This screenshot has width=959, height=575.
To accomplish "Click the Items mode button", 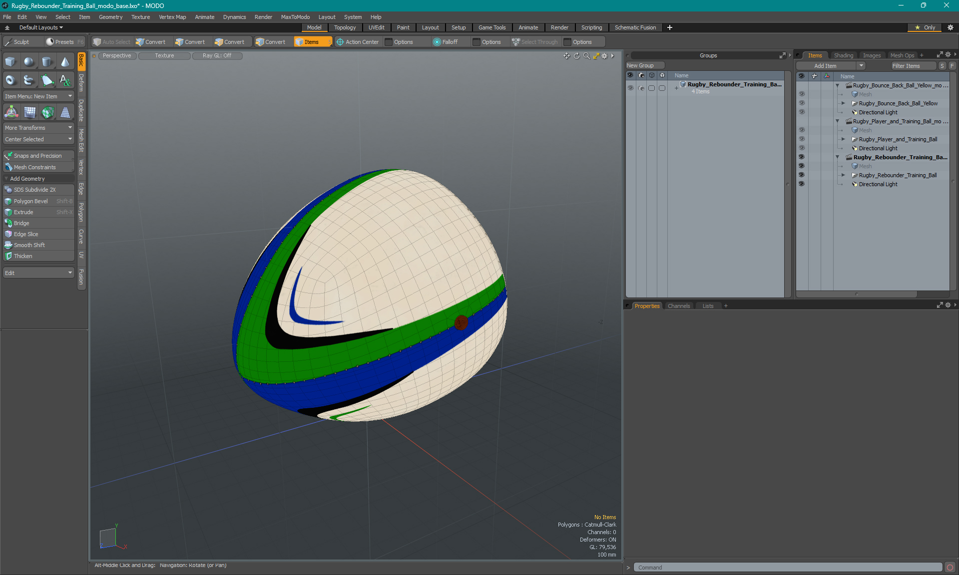I will [x=312, y=42].
